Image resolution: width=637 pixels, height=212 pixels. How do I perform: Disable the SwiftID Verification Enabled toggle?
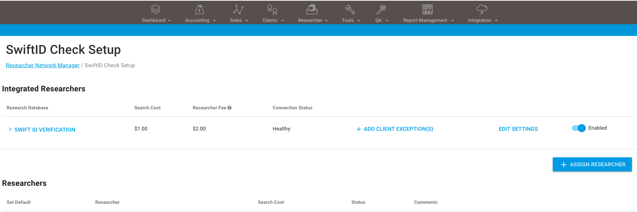(x=579, y=128)
